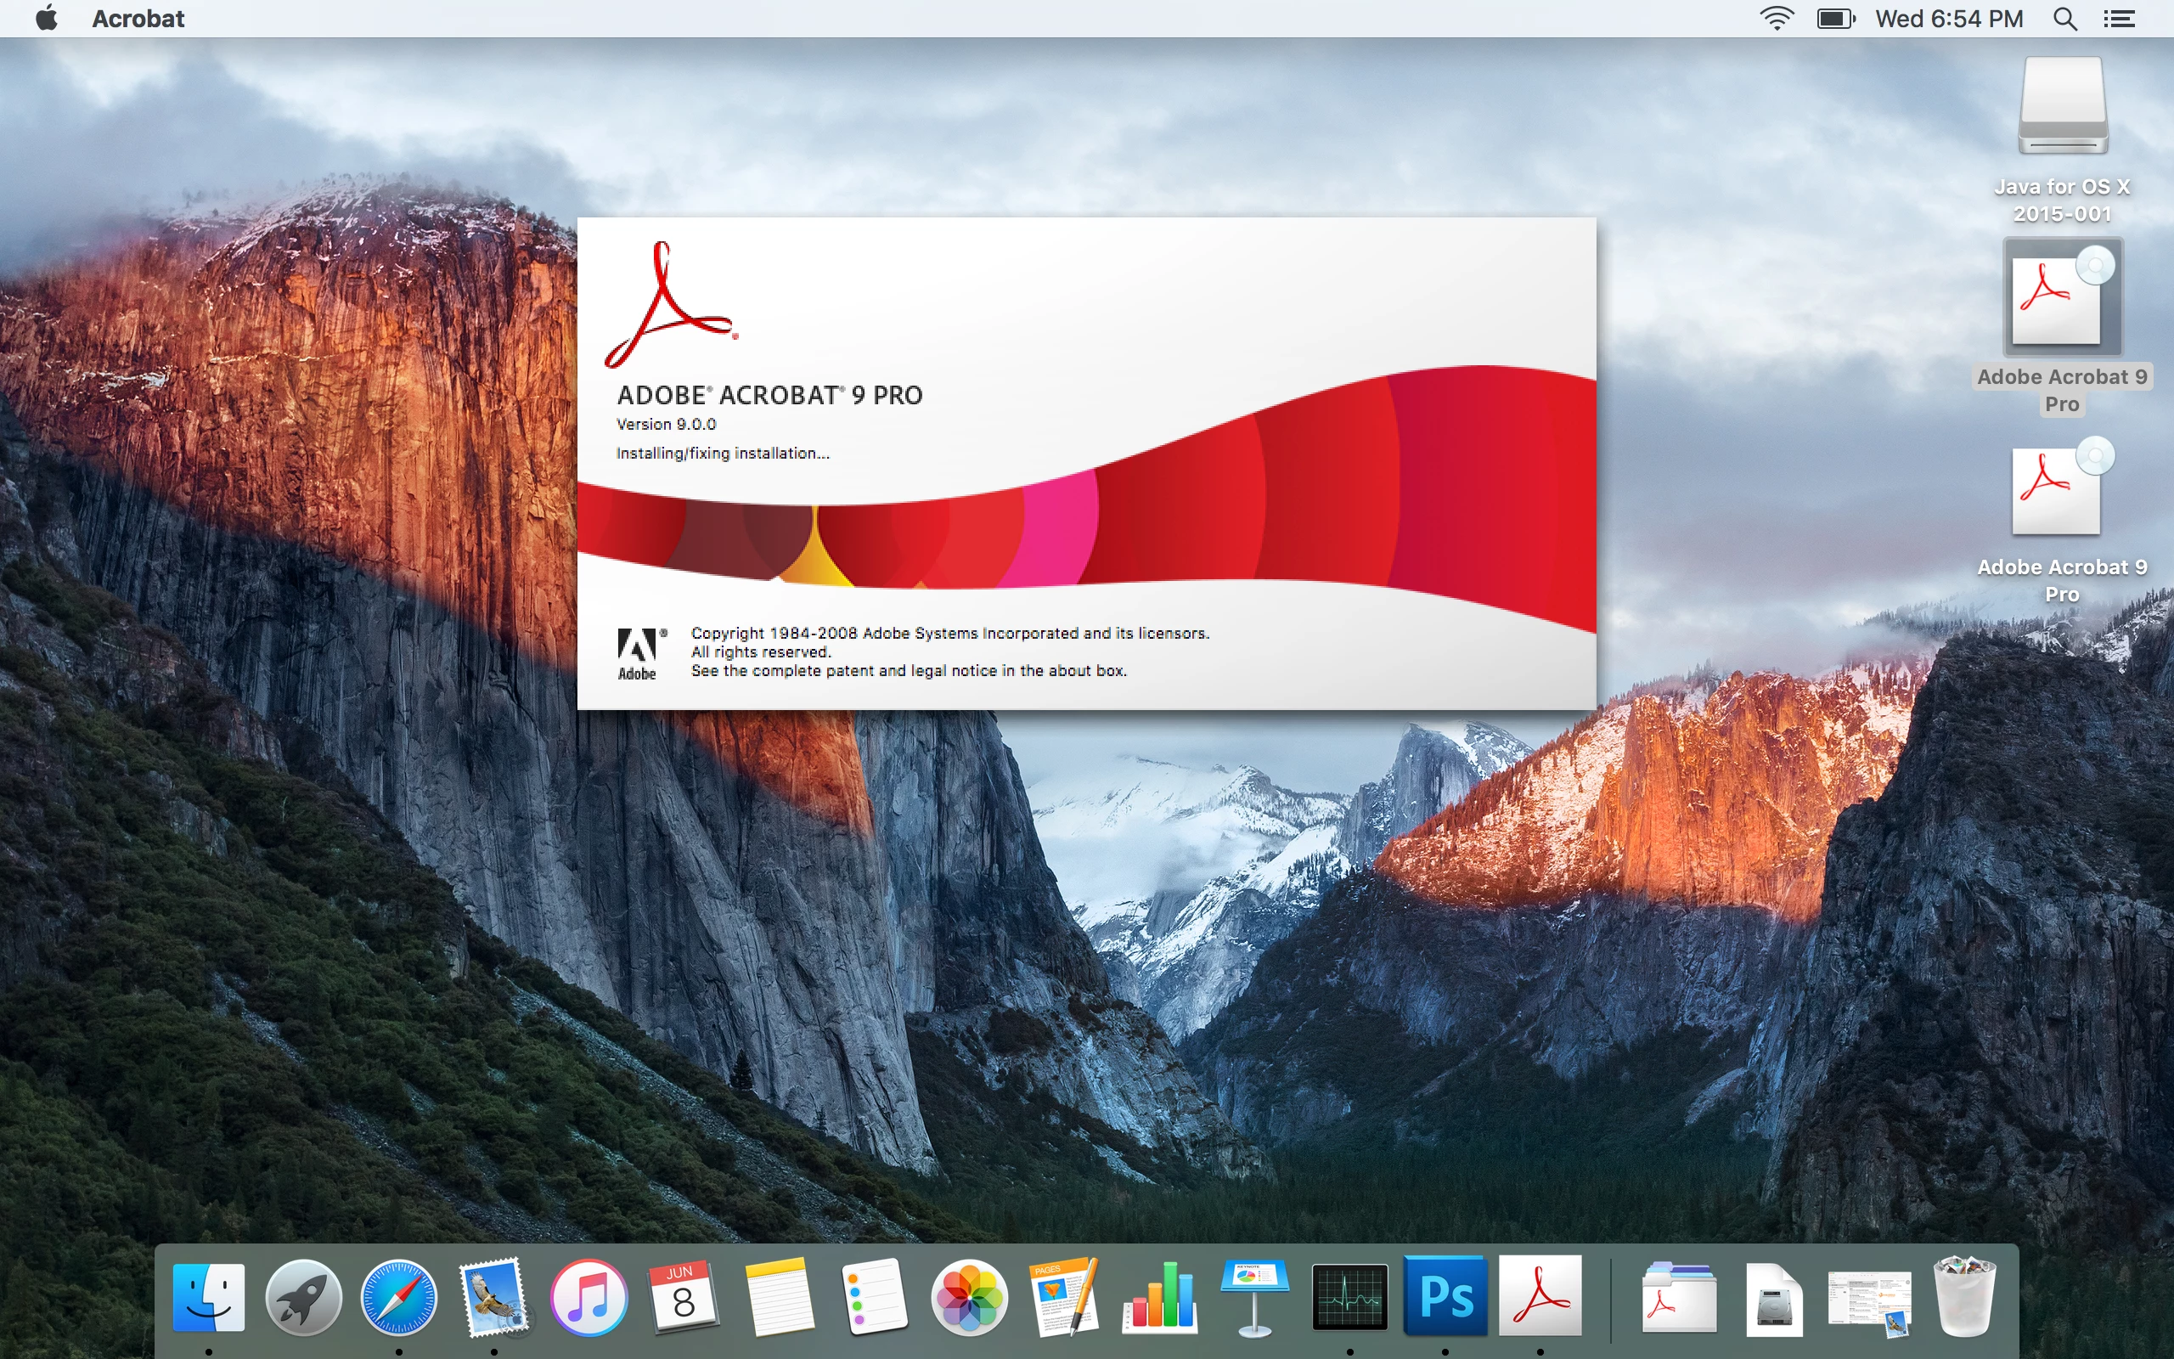Show the battery status menu
The height and width of the screenshot is (1359, 2174).
1835,18
